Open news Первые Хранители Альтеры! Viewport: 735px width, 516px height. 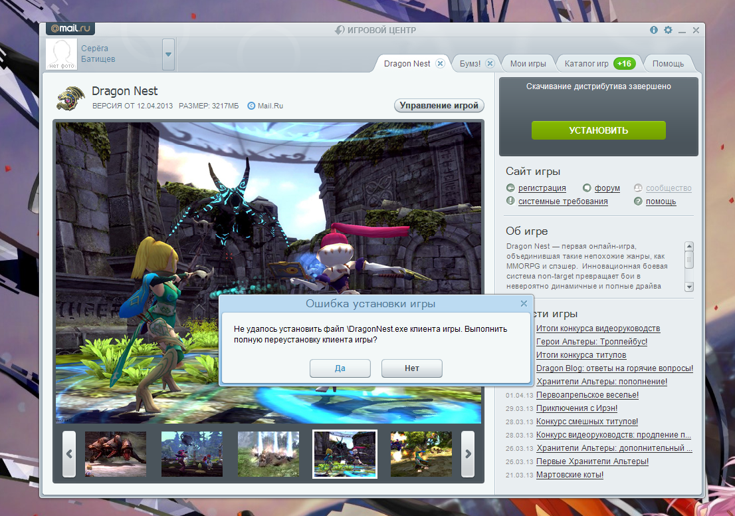593,461
